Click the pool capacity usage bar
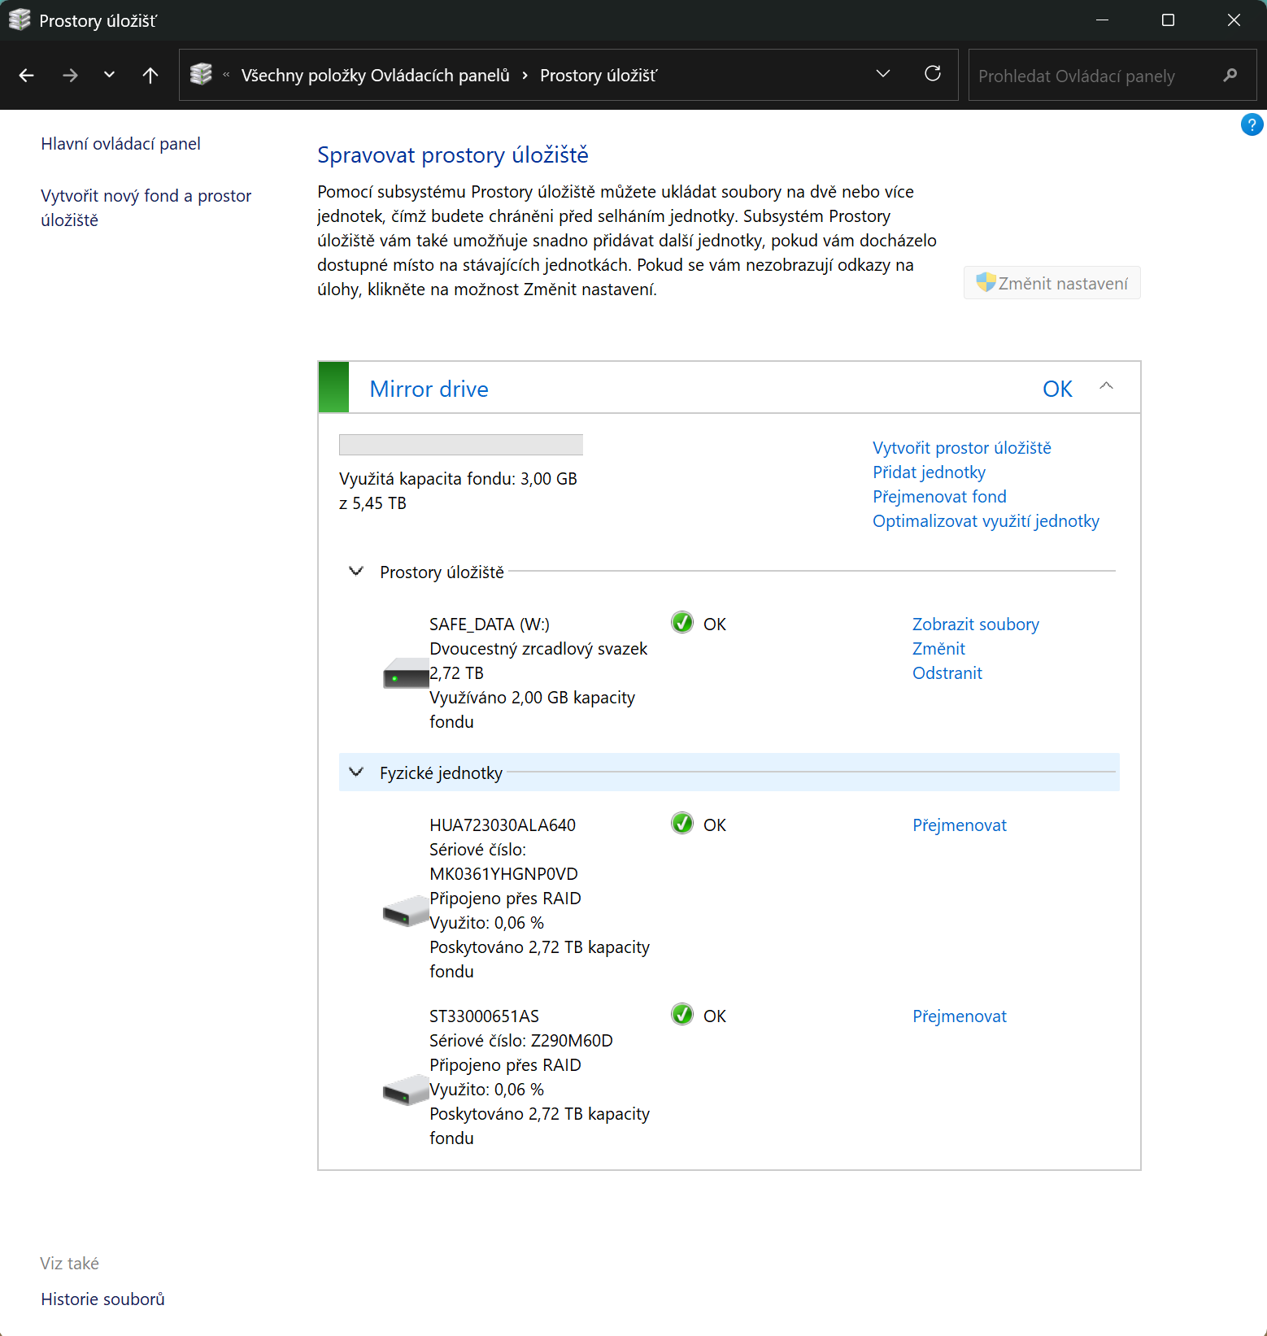This screenshot has width=1267, height=1336. coord(460,445)
